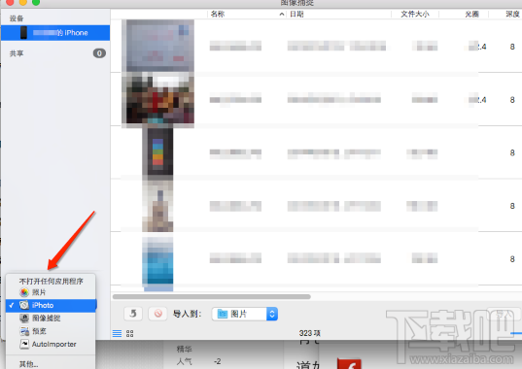The image size is (522, 369).
Task: Sort the list by 名称 column
Action: tap(218, 14)
